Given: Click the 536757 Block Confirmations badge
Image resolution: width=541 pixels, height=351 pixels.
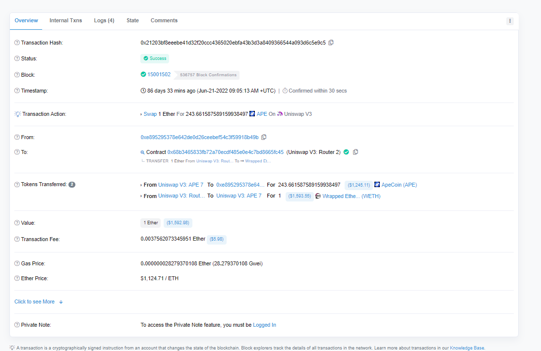Looking at the screenshot, I should 207,75.
